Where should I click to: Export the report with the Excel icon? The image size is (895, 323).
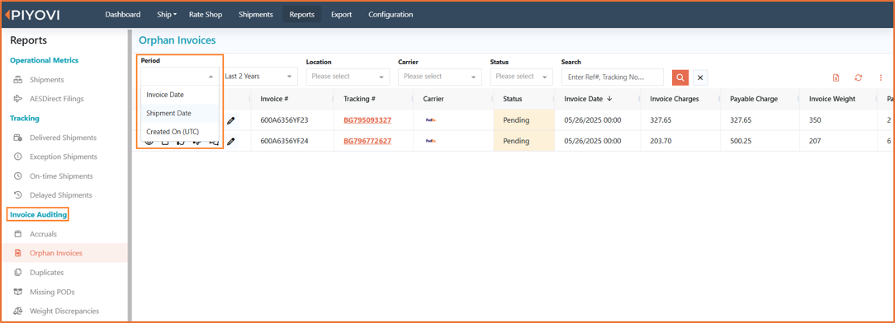click(836, 77)
